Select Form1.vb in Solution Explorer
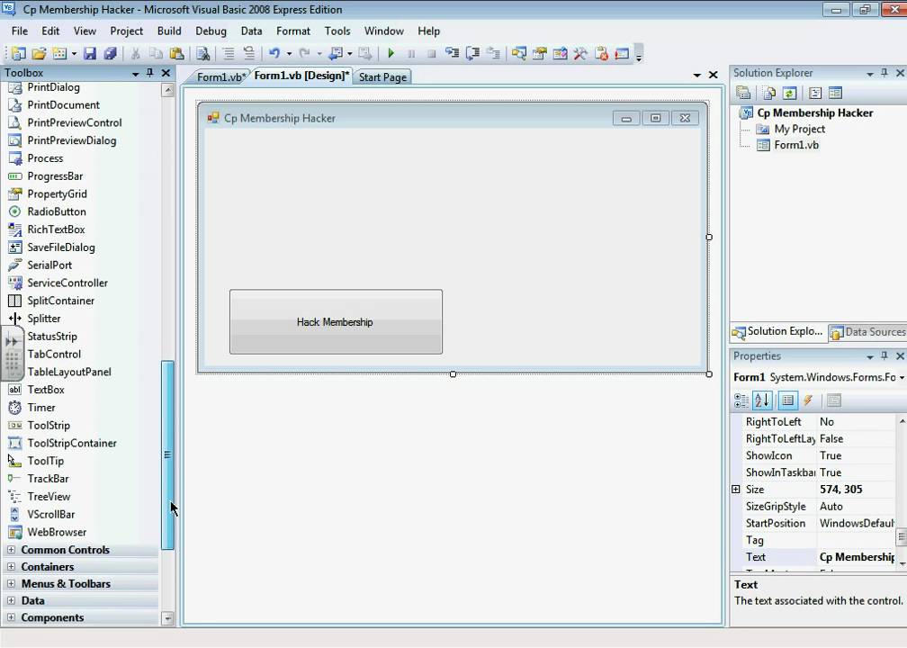 pyautogui.click(x=796, y=145)
